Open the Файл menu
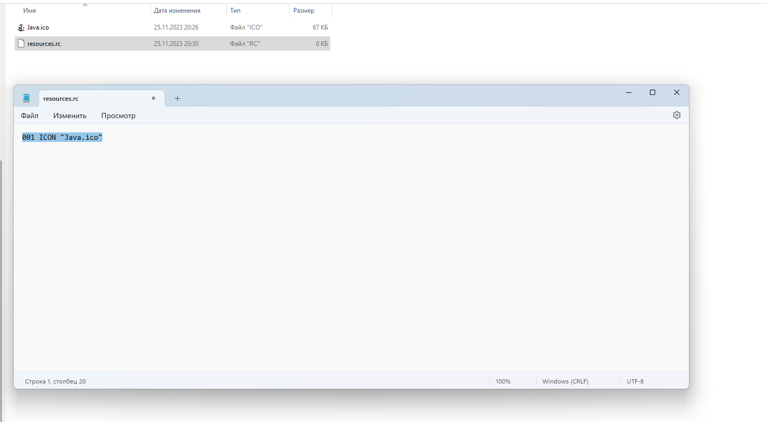 (30, 116)
